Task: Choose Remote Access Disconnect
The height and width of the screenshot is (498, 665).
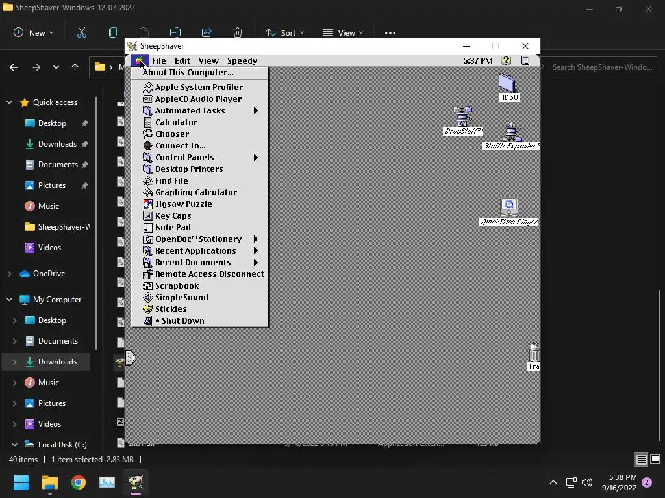Action: click(x=199, y=274)
